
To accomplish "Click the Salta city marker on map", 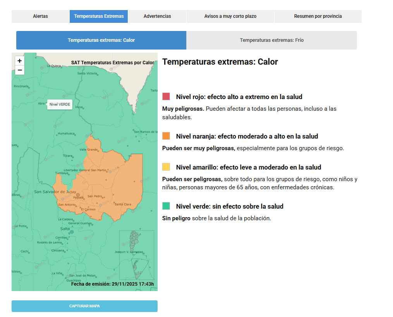I will [x=72, y=232].
